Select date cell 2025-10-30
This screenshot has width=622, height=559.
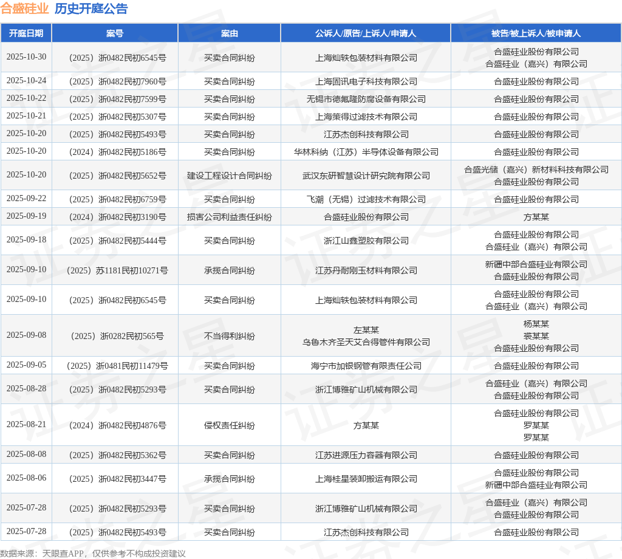pos(26,57)
